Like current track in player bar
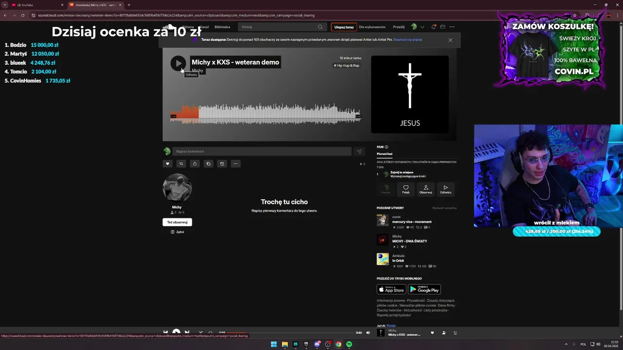This screenshot has width=623, height=350. point(432,333)
